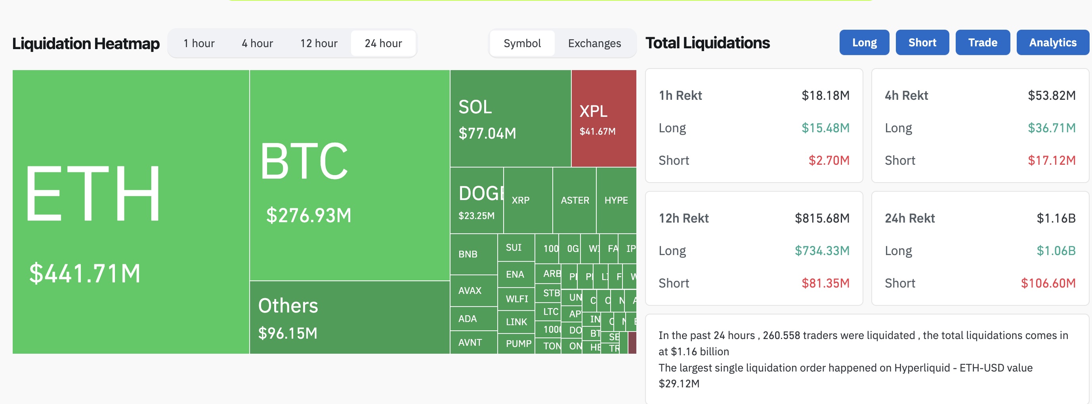Click the 24h Rekt $1.16B total
This screenshot has height=404, width=1092.
[1056, 218]
